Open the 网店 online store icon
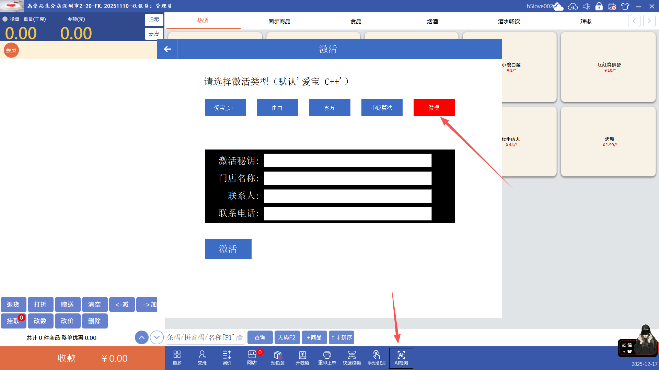Screen dimensions: 659x370 coord(252,358)
